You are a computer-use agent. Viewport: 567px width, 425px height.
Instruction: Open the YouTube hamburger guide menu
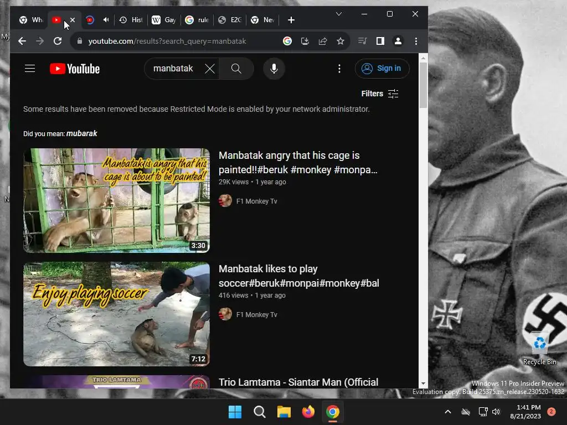tap(30, 68)
